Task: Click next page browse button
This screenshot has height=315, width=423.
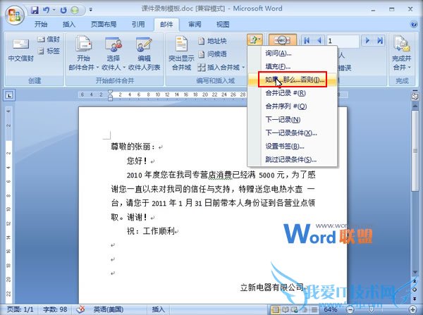Action: tap(415, 298)
